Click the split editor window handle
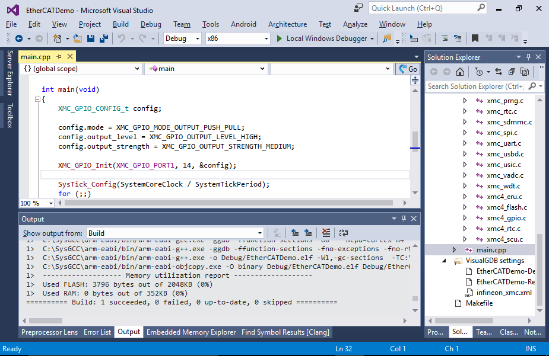549x356 pixels. point(415,81)
